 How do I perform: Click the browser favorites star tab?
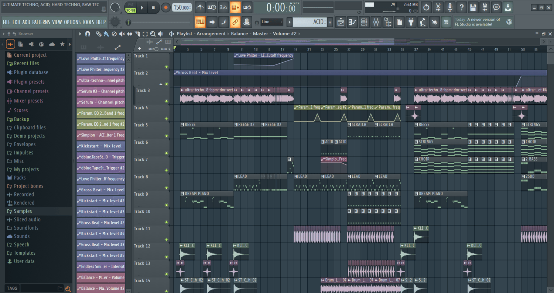62,44
